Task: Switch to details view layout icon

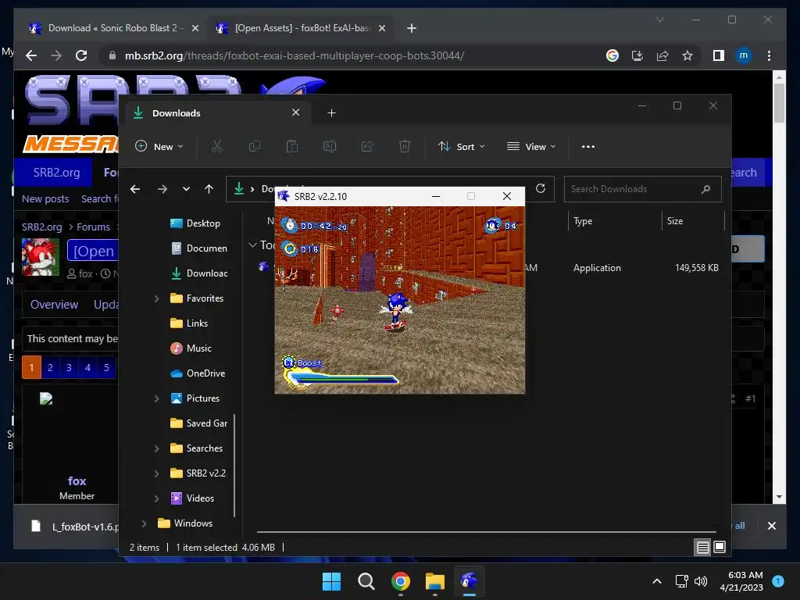Action: click(x=702, y=548)
